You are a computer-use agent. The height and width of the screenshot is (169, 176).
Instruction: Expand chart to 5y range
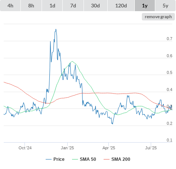pyautogui.click(x=165, y=6)
